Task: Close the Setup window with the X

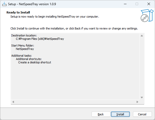Action: pos(149,4)
